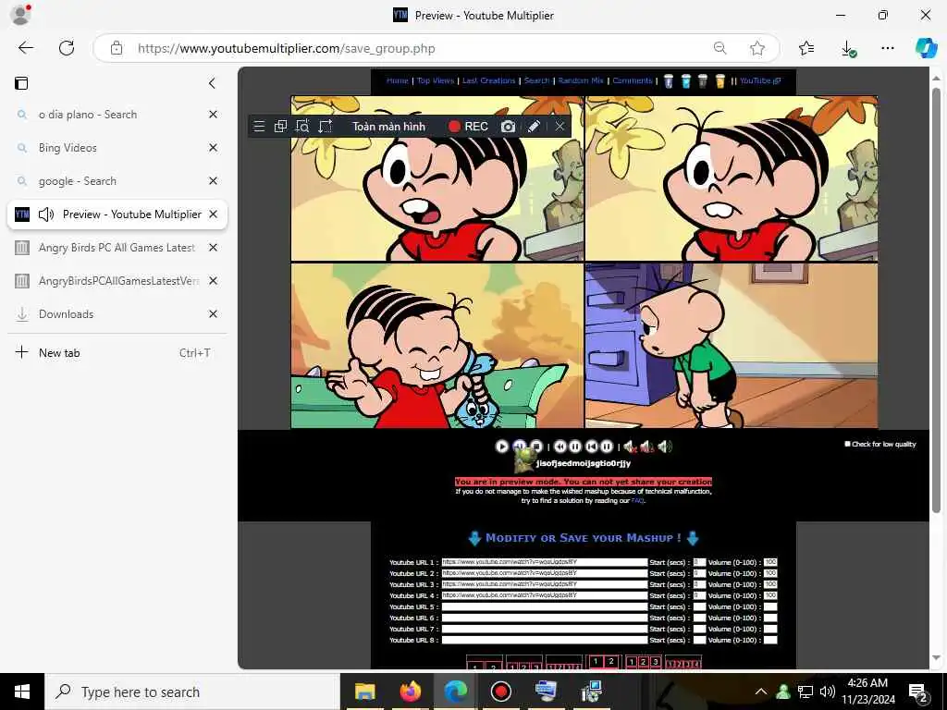This screenshot has height=710, width=947.
Task: Open the zoom magnifier in address bar
Action: point(719,48)
